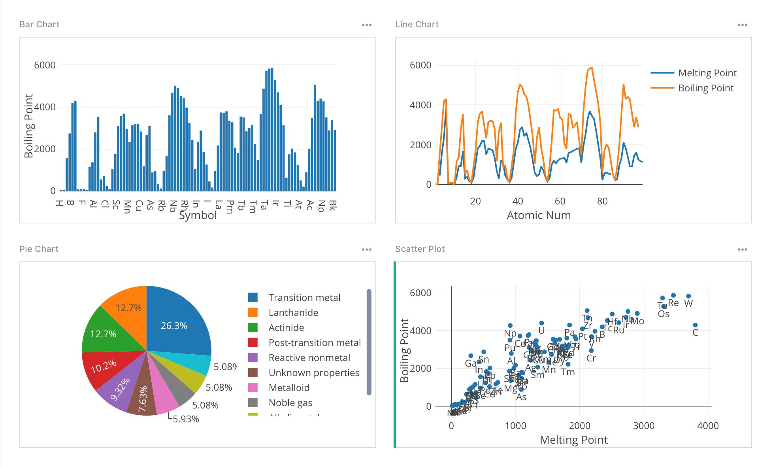Click the scatter point labeled U
This screenshot has width=771, height=467.
click(541, 323)
